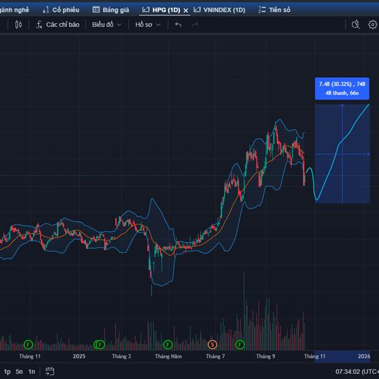The width and height of the screenshot is (379, 379).
Task: Open the quick search lightning icon
Action: 356,25
